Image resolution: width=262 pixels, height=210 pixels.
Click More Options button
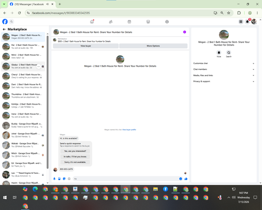click(x=153, y=46)
